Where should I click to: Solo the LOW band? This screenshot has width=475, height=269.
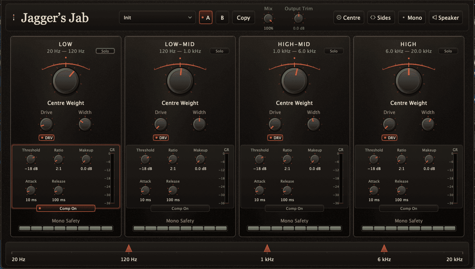105,51
